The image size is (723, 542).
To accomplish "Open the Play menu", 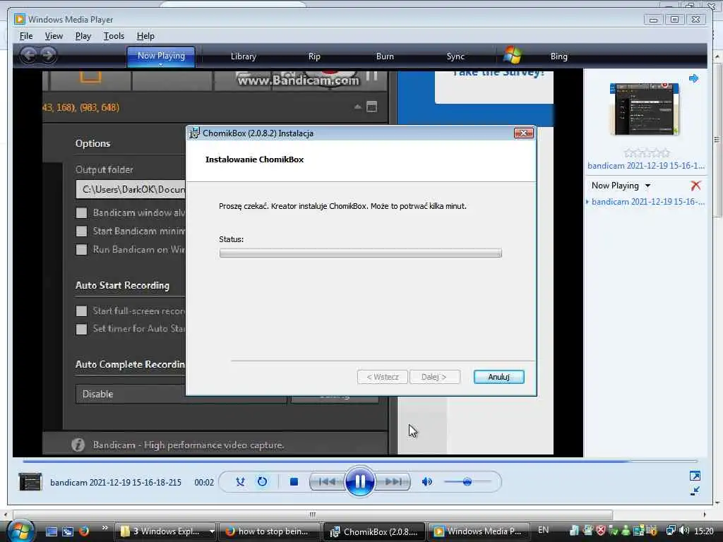I will coord(83,36).
